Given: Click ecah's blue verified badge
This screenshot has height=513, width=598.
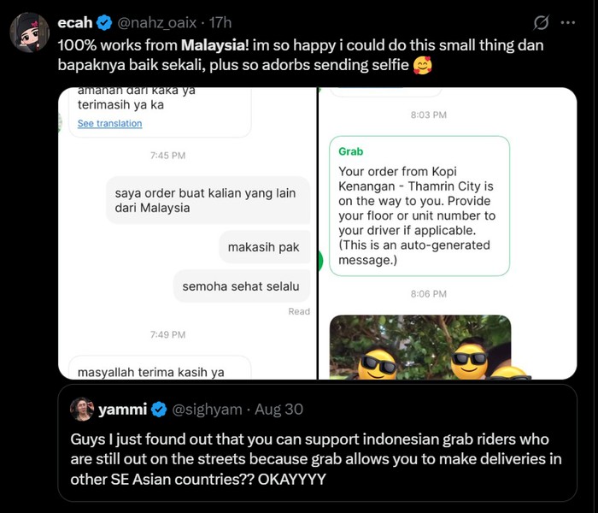Looking at the screenshot, I should [103, 22].
